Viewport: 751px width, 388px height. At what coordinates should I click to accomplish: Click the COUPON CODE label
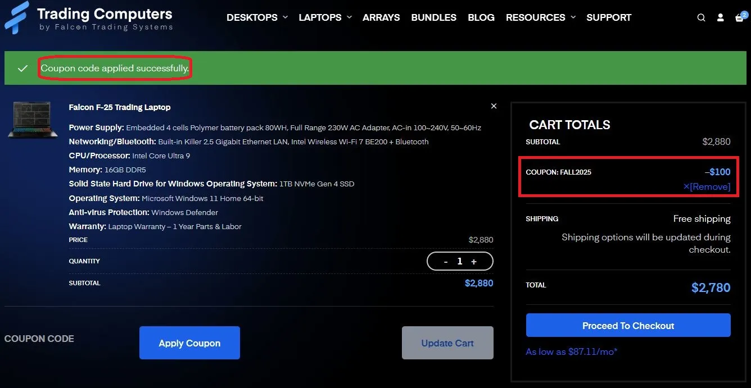(39, 339)
